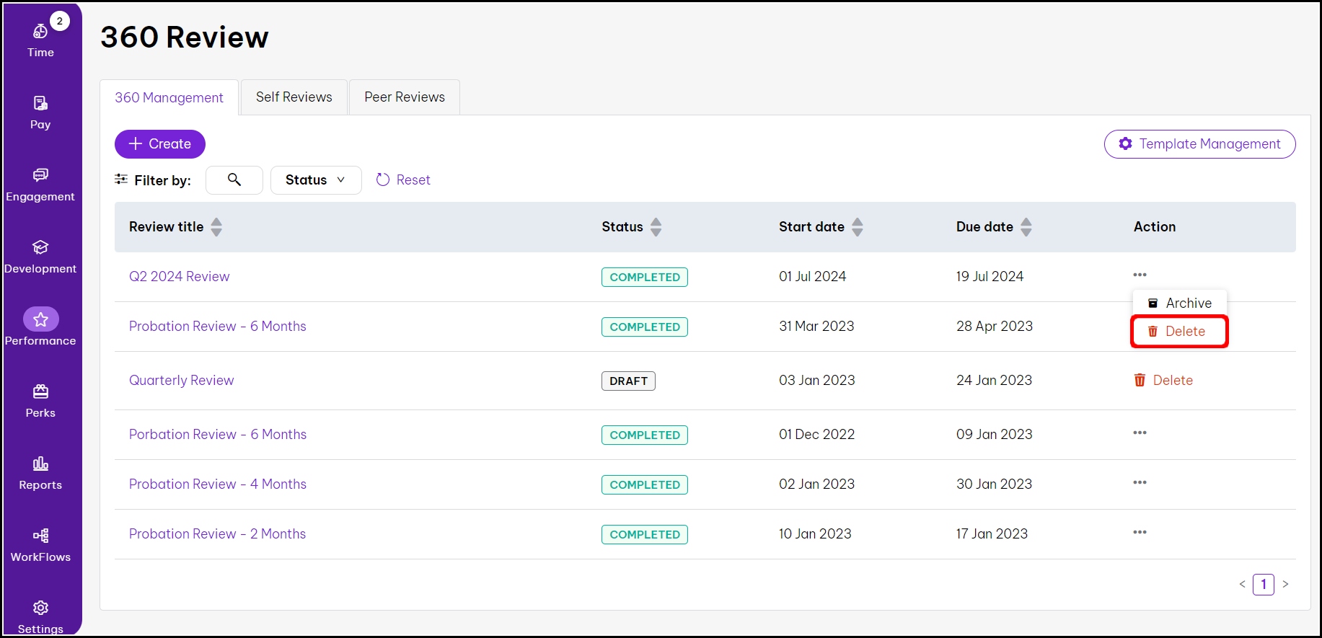1322x638 pixels.
Task: Expand the Status filter dropdown
Action: [315, 180]
